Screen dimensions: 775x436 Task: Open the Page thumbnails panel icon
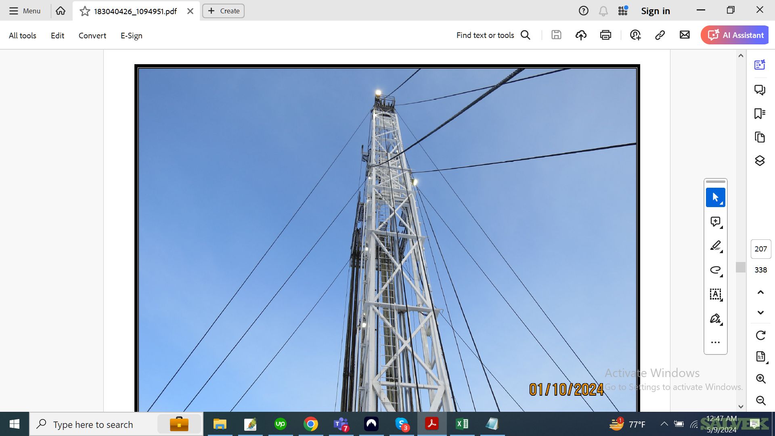pyautogui.click(x=760, y=137)
